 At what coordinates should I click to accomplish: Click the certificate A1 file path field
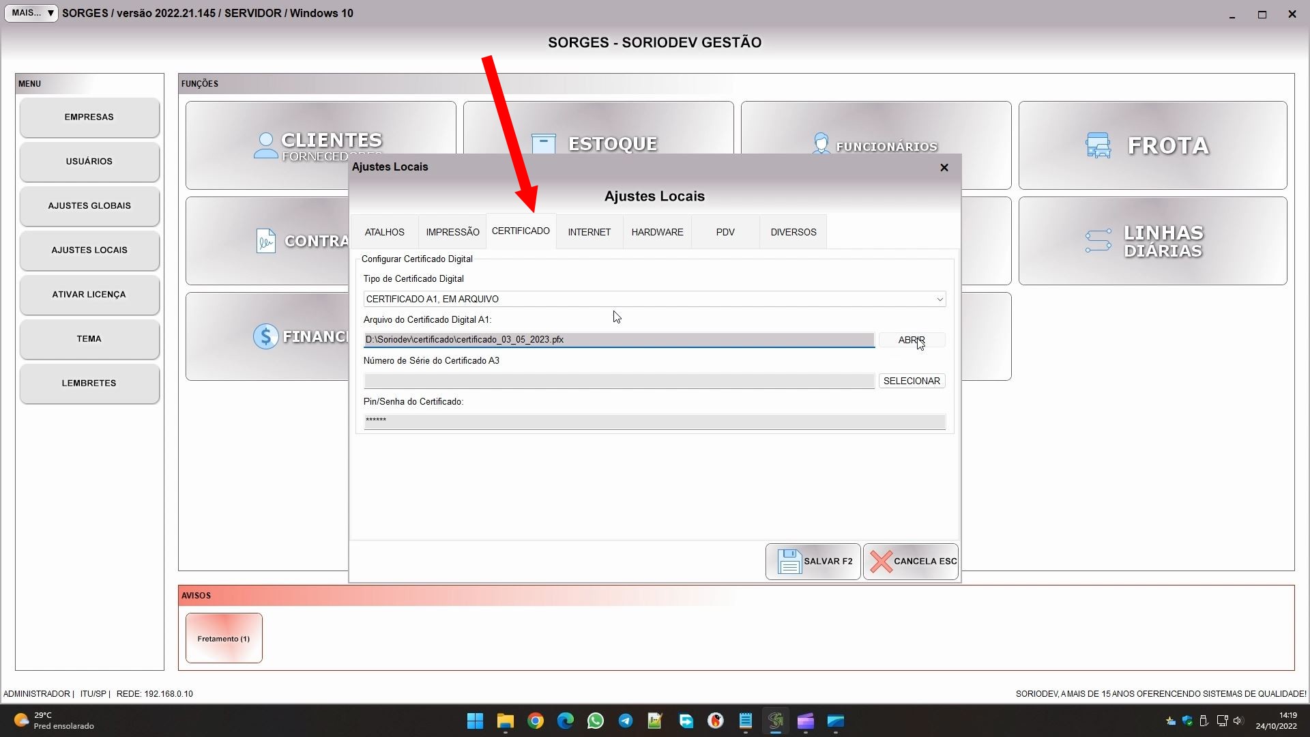619,340
